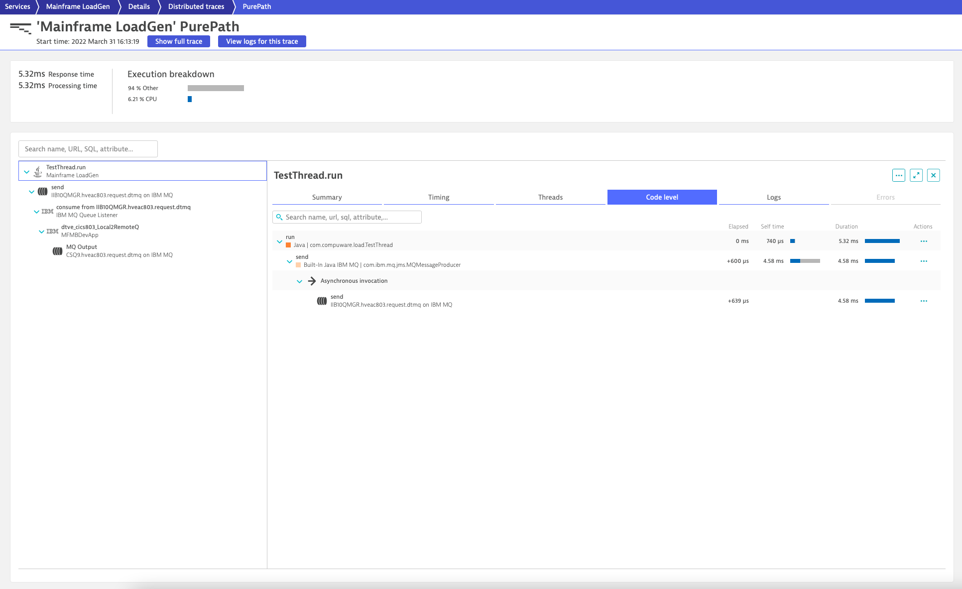
Task: Go to Distributed traces in the breadcrumb
Action: click(196, 6)
